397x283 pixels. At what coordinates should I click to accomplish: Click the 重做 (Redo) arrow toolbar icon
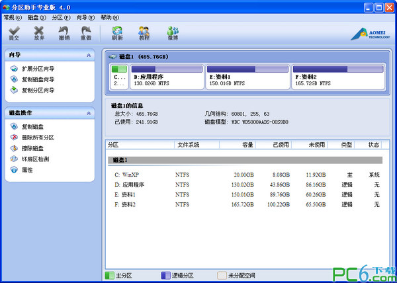pyautogui.click(x=86, y=31)
